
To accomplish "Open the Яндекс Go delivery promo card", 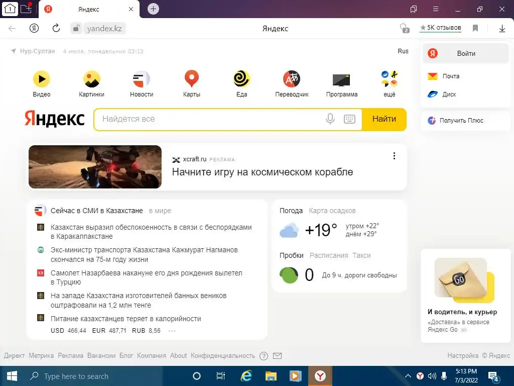I will (x=465, y=296).
